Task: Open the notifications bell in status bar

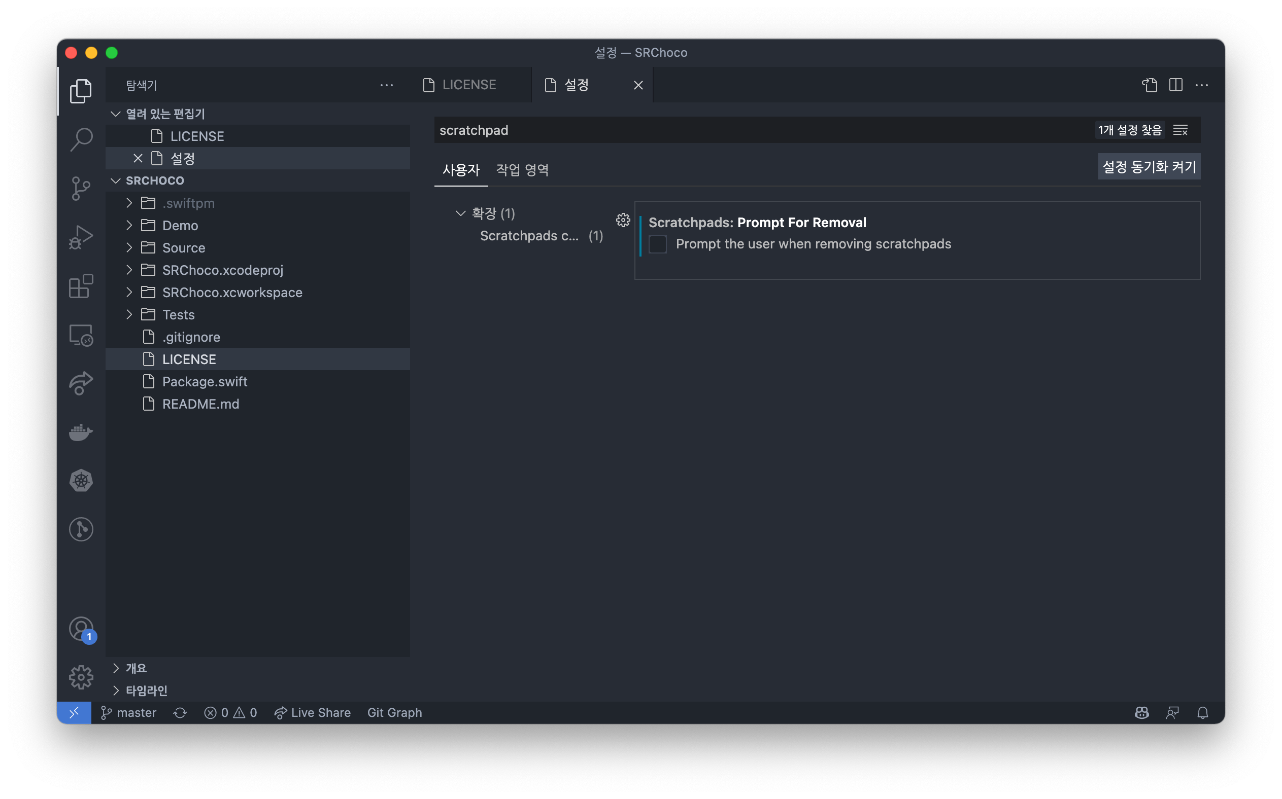Action: pos(1202,713)
